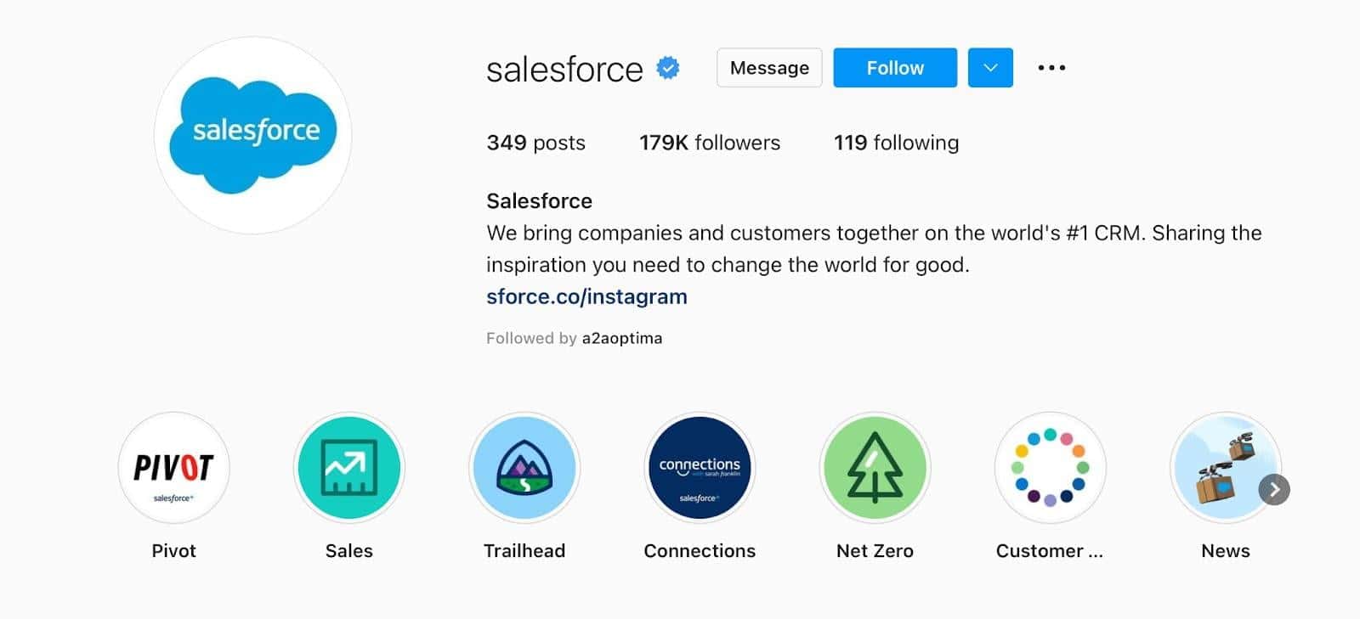View the 179K followers list

(710, 143)
